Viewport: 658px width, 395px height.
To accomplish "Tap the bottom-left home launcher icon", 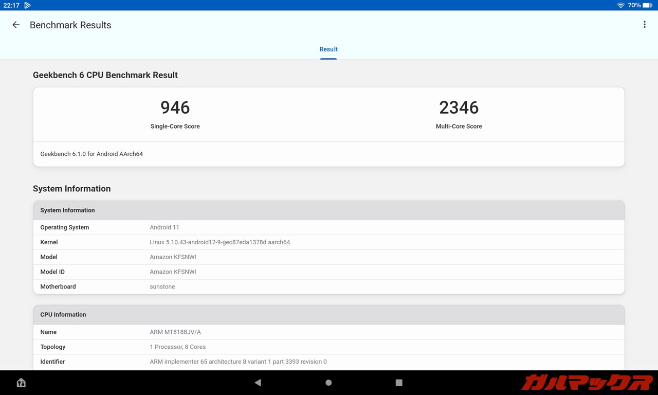I will pos(21,383).
